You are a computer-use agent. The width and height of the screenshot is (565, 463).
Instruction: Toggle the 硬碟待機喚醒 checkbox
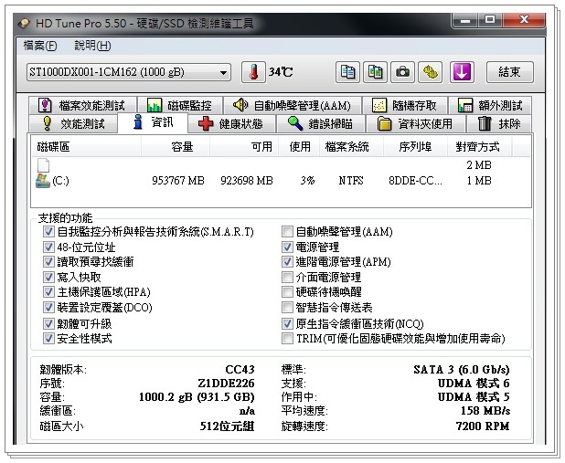pos(287,292)
